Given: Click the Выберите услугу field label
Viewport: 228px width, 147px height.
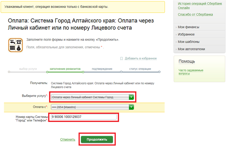Looking at the screenshot, I should pos(35,96).
